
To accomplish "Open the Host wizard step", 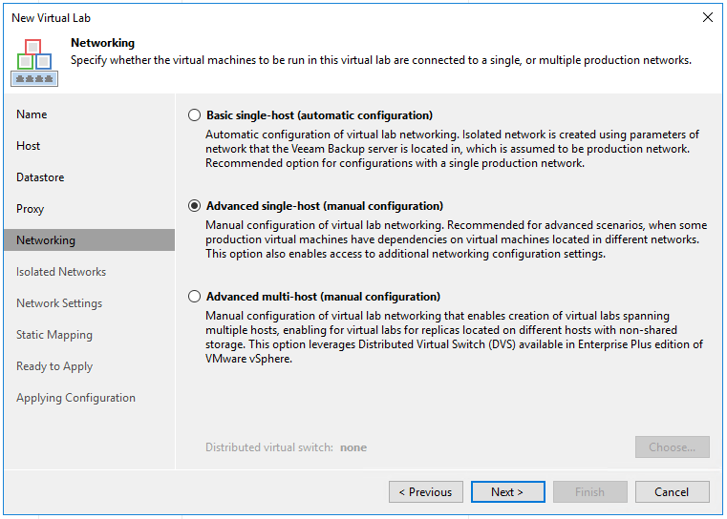I will click(29, 146).
